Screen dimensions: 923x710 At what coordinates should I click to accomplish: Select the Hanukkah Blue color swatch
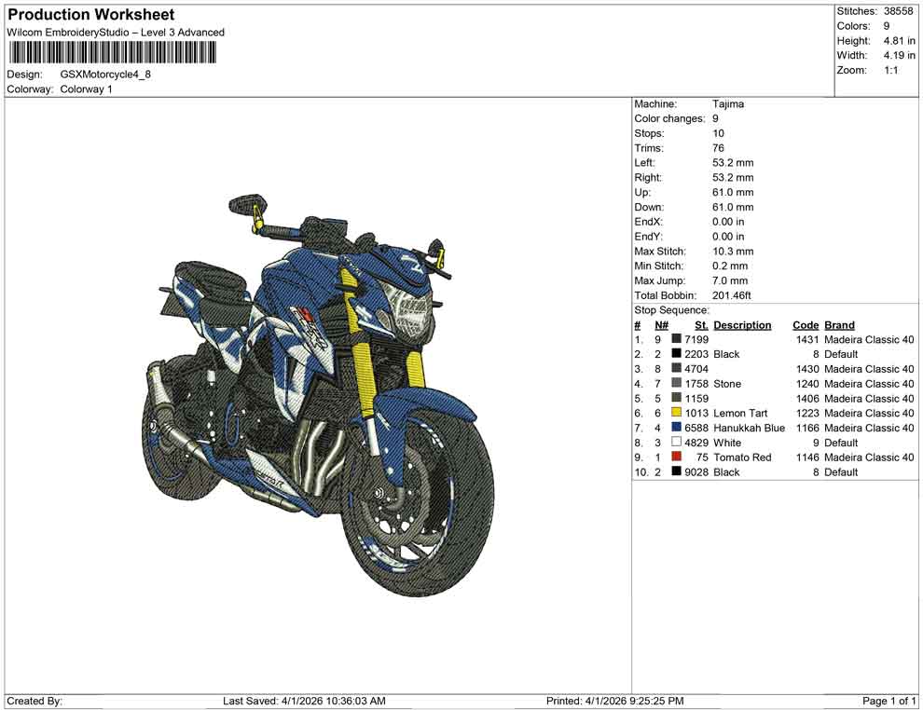point(677,428)
